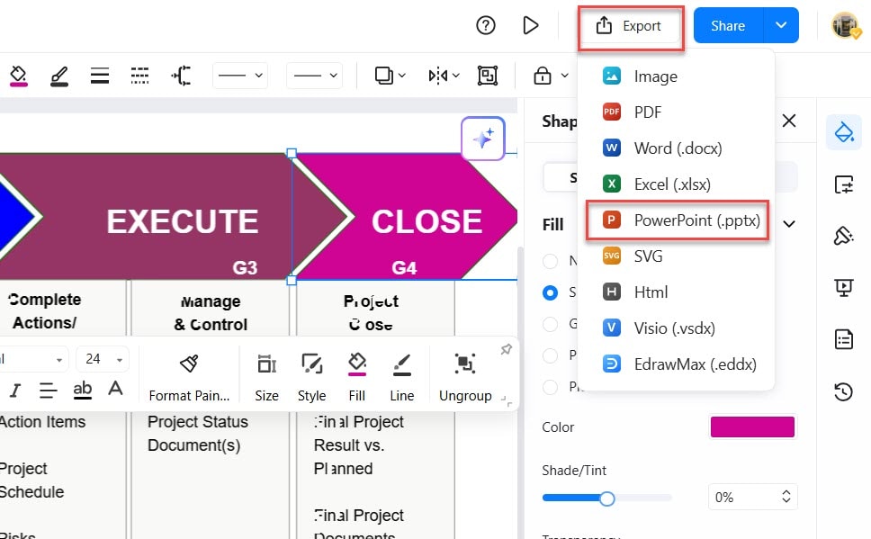
Task: Open the line weight icon
Action: 100,75
